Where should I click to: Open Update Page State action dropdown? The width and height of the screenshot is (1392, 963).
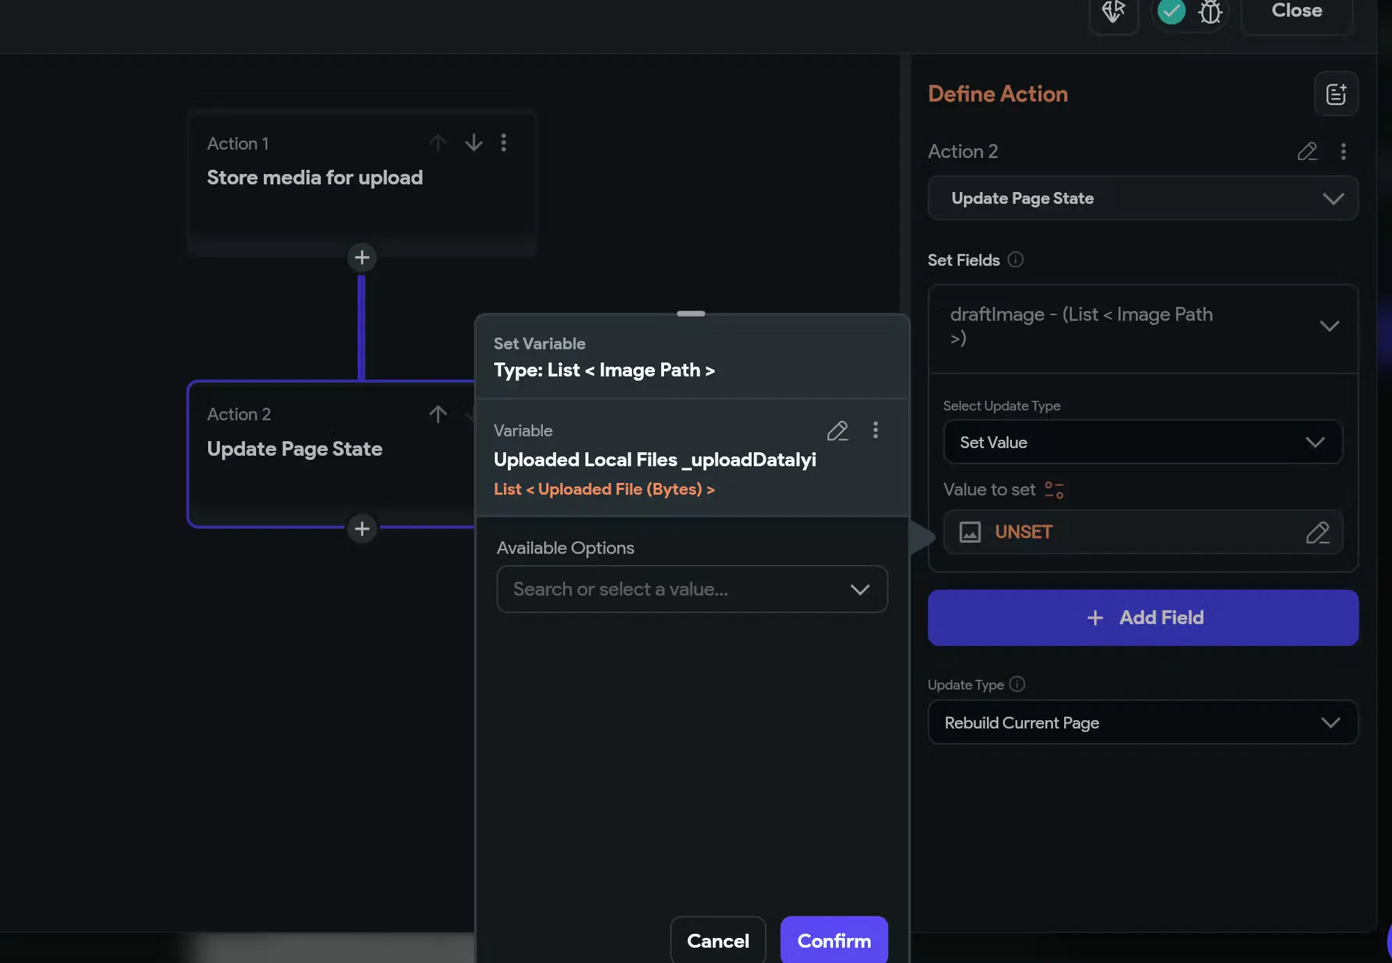pos(1143,198)
